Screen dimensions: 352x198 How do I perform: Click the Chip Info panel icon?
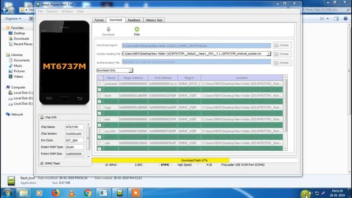point(42,117)
